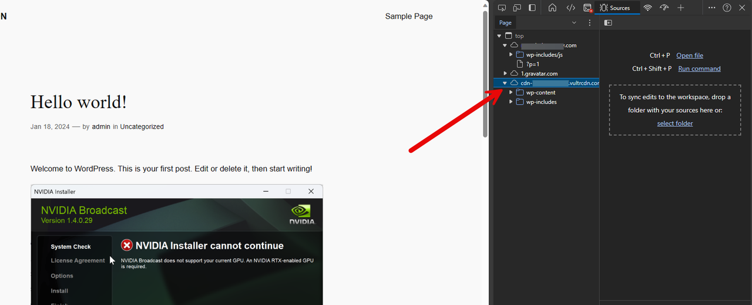Open the Performance tool

[x=664, y=8]
